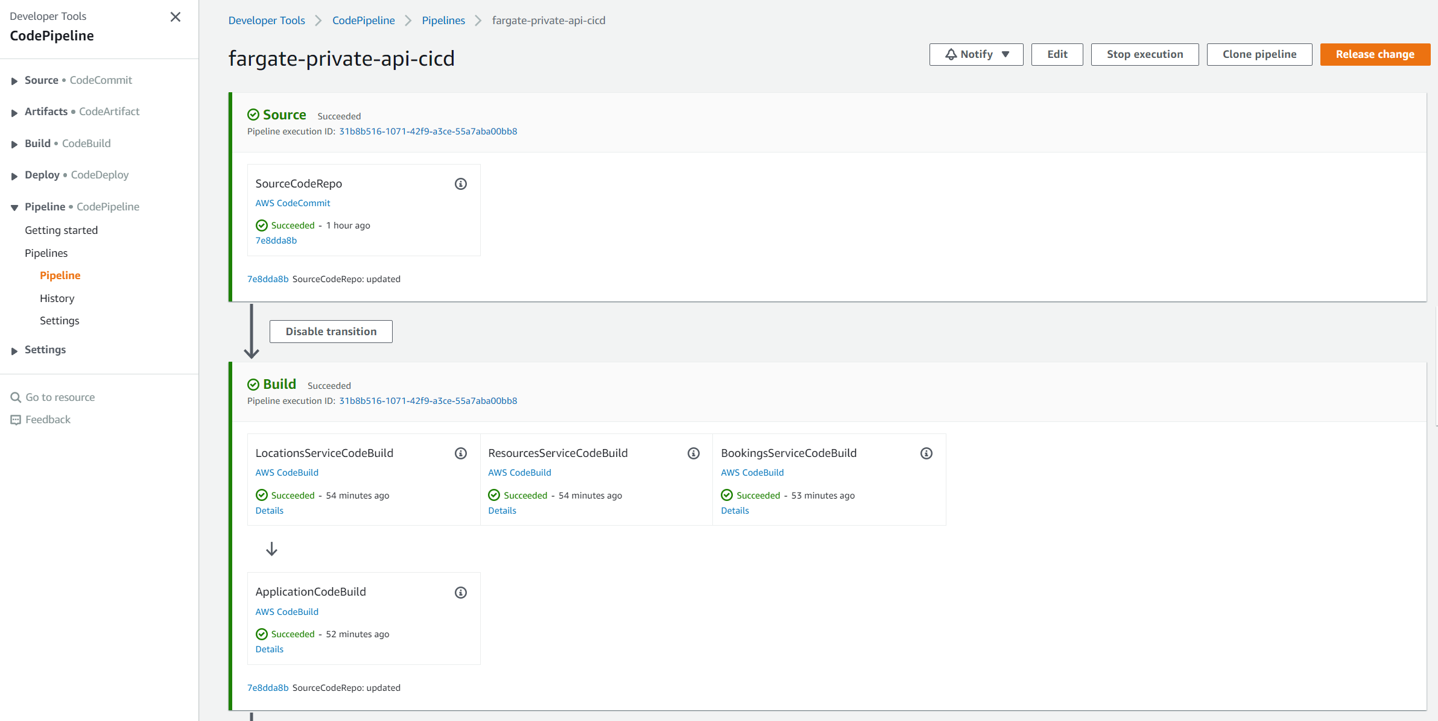Select Pipeline item in sidebar
Screen dimensions: 1438x721
pyautogui.click(x=60, y=275)
